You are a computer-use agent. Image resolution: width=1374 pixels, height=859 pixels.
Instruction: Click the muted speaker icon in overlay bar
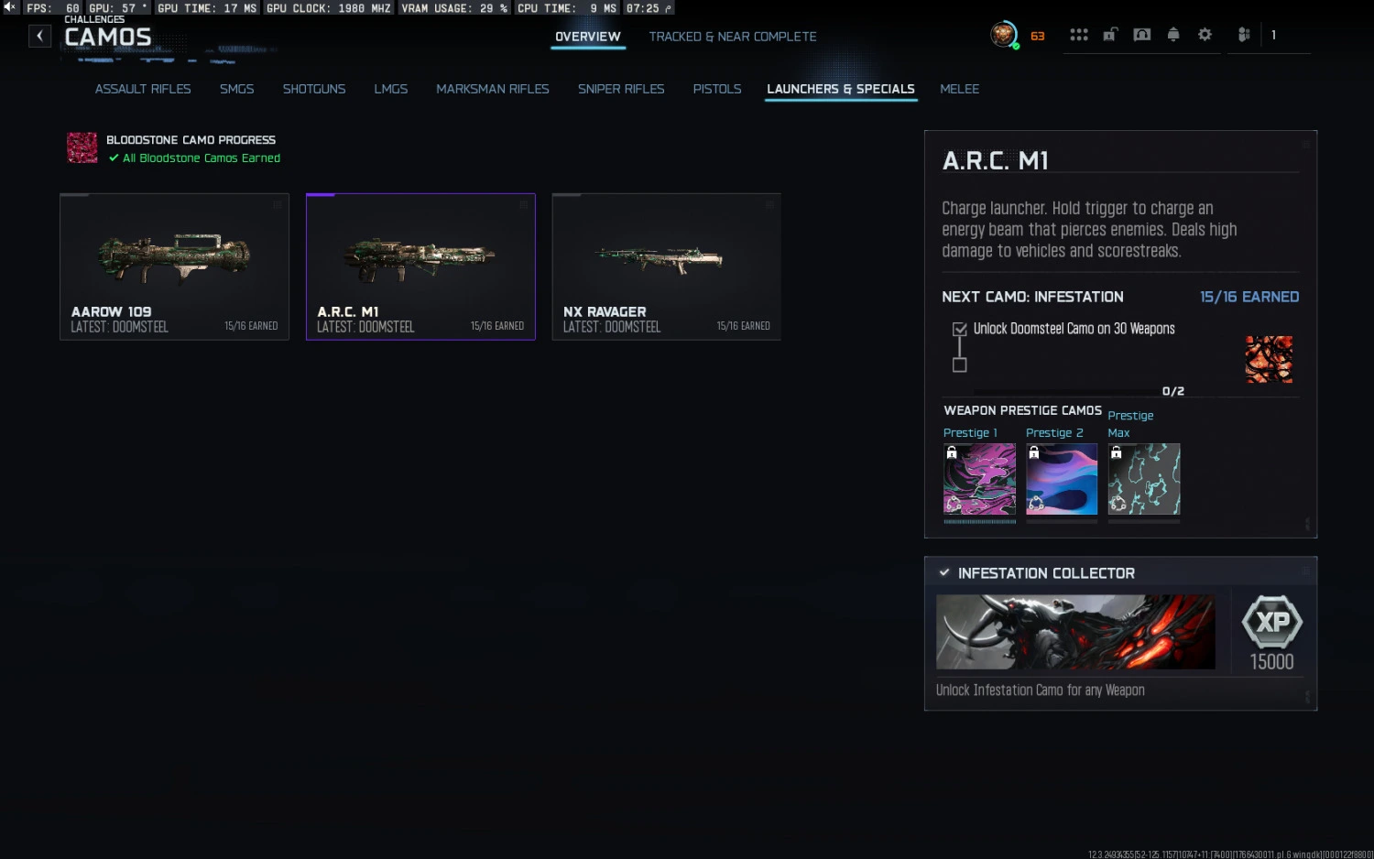10,7
